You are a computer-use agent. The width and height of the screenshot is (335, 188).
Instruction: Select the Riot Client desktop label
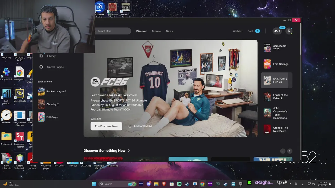[x=59, y=166]
